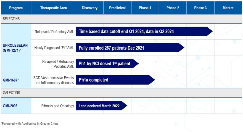Click the SELECTINS section row
Image resolution: width=243 pixels, height=132 pixels.
(x=121, y=19)
